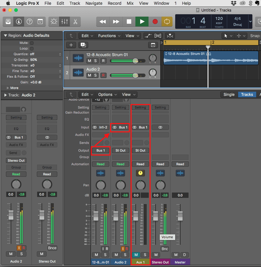Viewport: 261px width, 267px height.
Task: Mute the 12-8 Acoustic Strum 01 track header
Action: (x=89, y=61)
